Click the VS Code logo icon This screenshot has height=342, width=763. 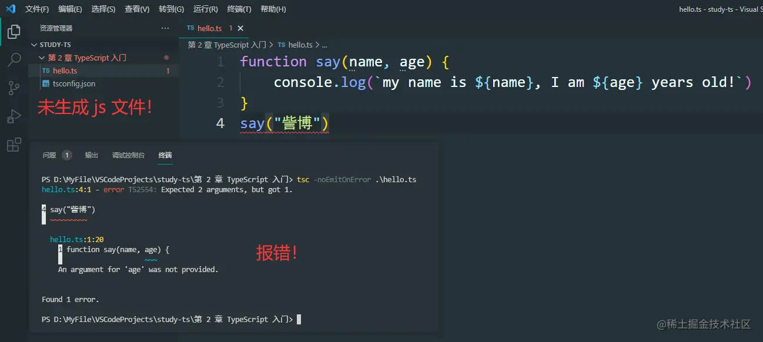[10, 9]
